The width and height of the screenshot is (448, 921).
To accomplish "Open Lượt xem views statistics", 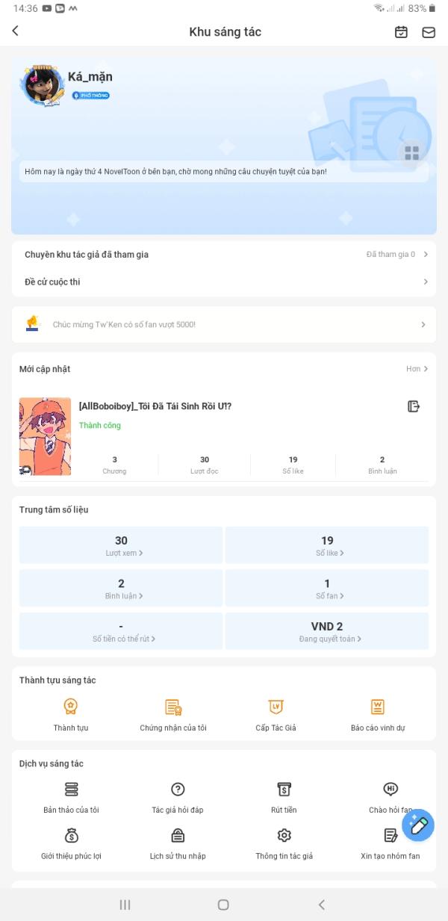I will (x=121, y=545).
